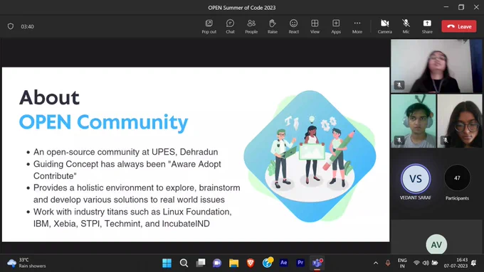Expand the hidden system tray icons
This screenshot has width=484, height=272.
click(x=376, y=263)
